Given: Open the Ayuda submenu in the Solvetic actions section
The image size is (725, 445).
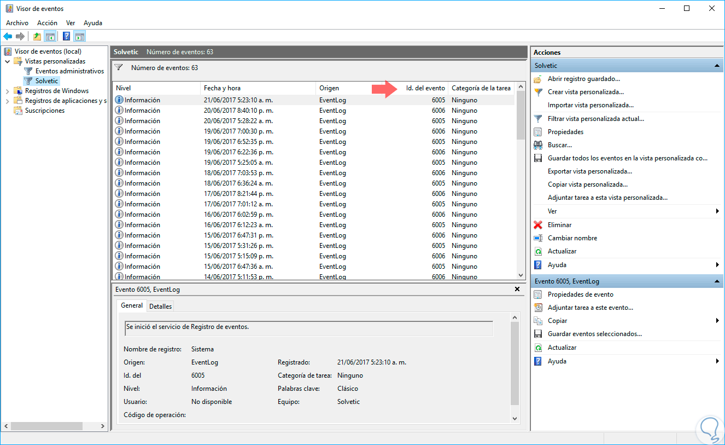Looking at the screenshot, I should pyautogui.click(x=627, y=265).
